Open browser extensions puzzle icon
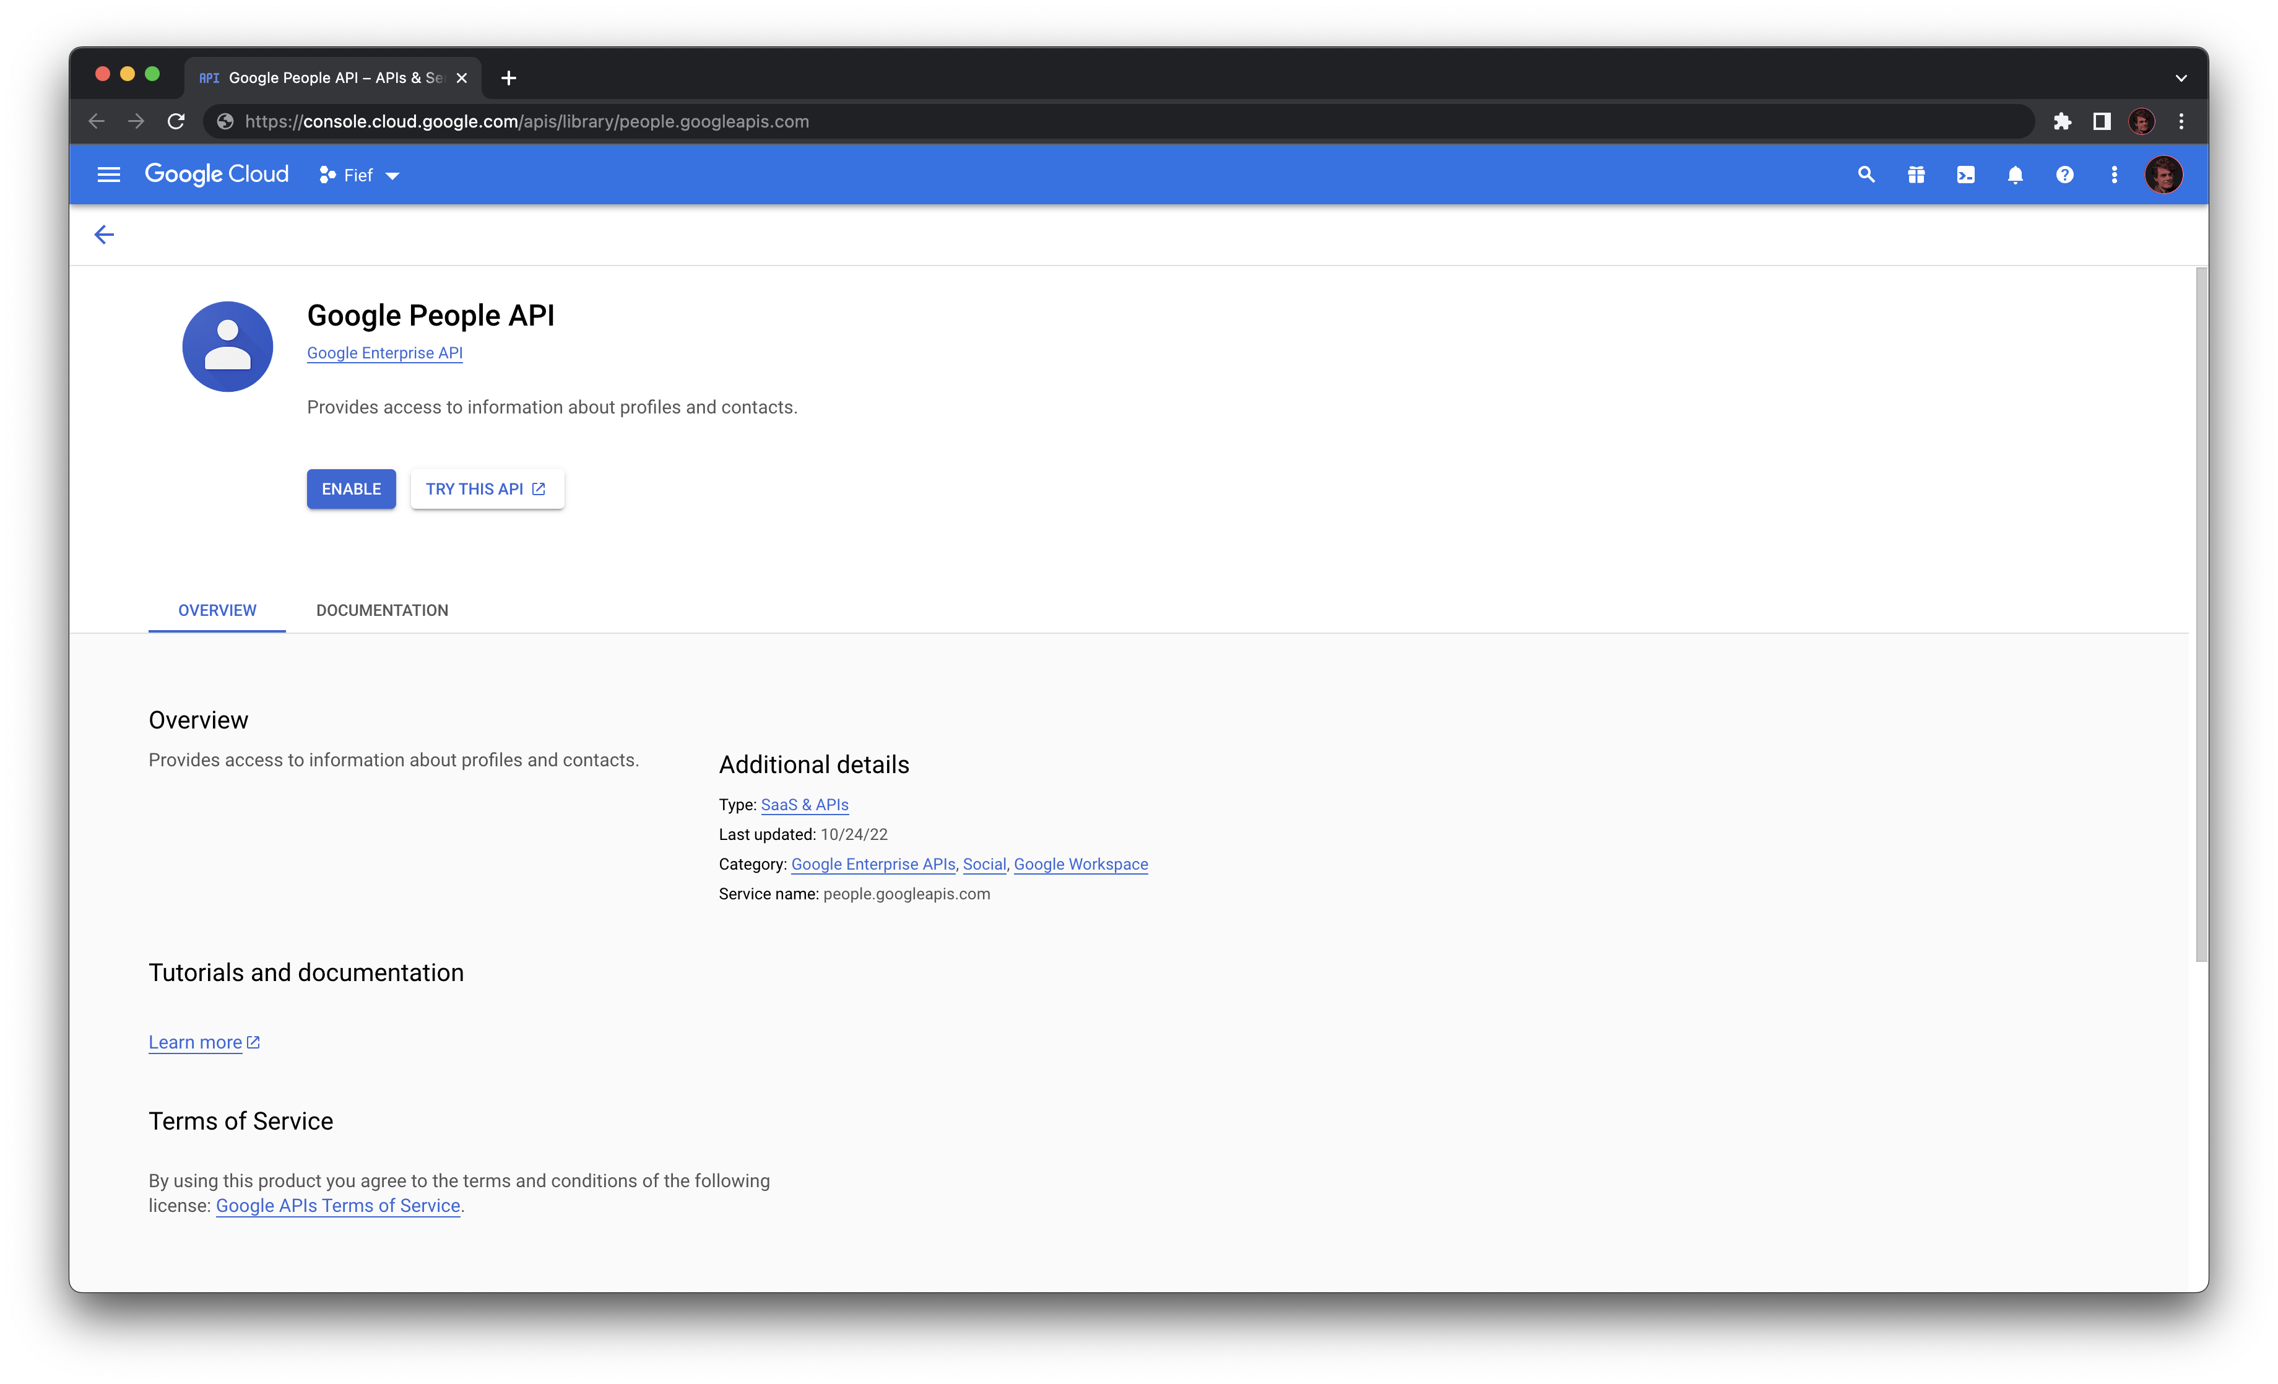2278x1384 pixels. pyautogui.click(x=2063, y=121)
